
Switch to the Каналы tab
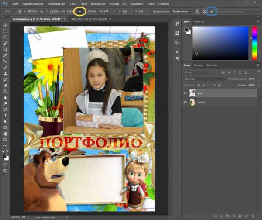pyautogui.click(x=198, y=65)
